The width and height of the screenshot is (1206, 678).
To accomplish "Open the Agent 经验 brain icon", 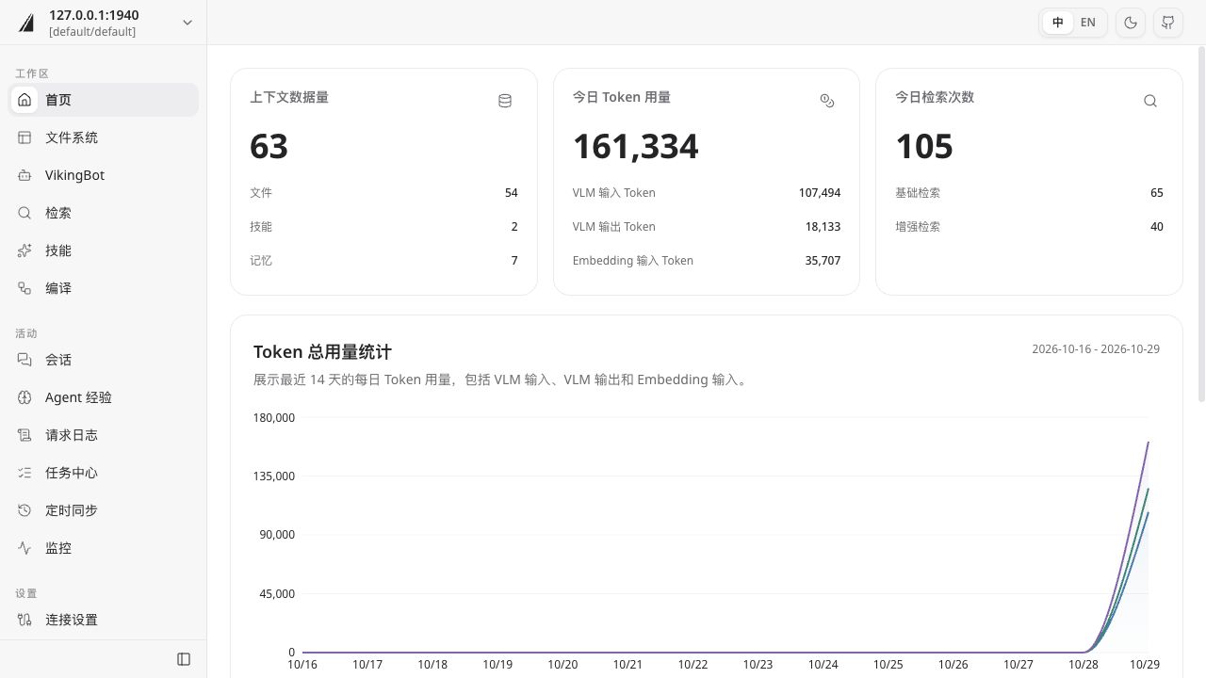I will 24,397.
